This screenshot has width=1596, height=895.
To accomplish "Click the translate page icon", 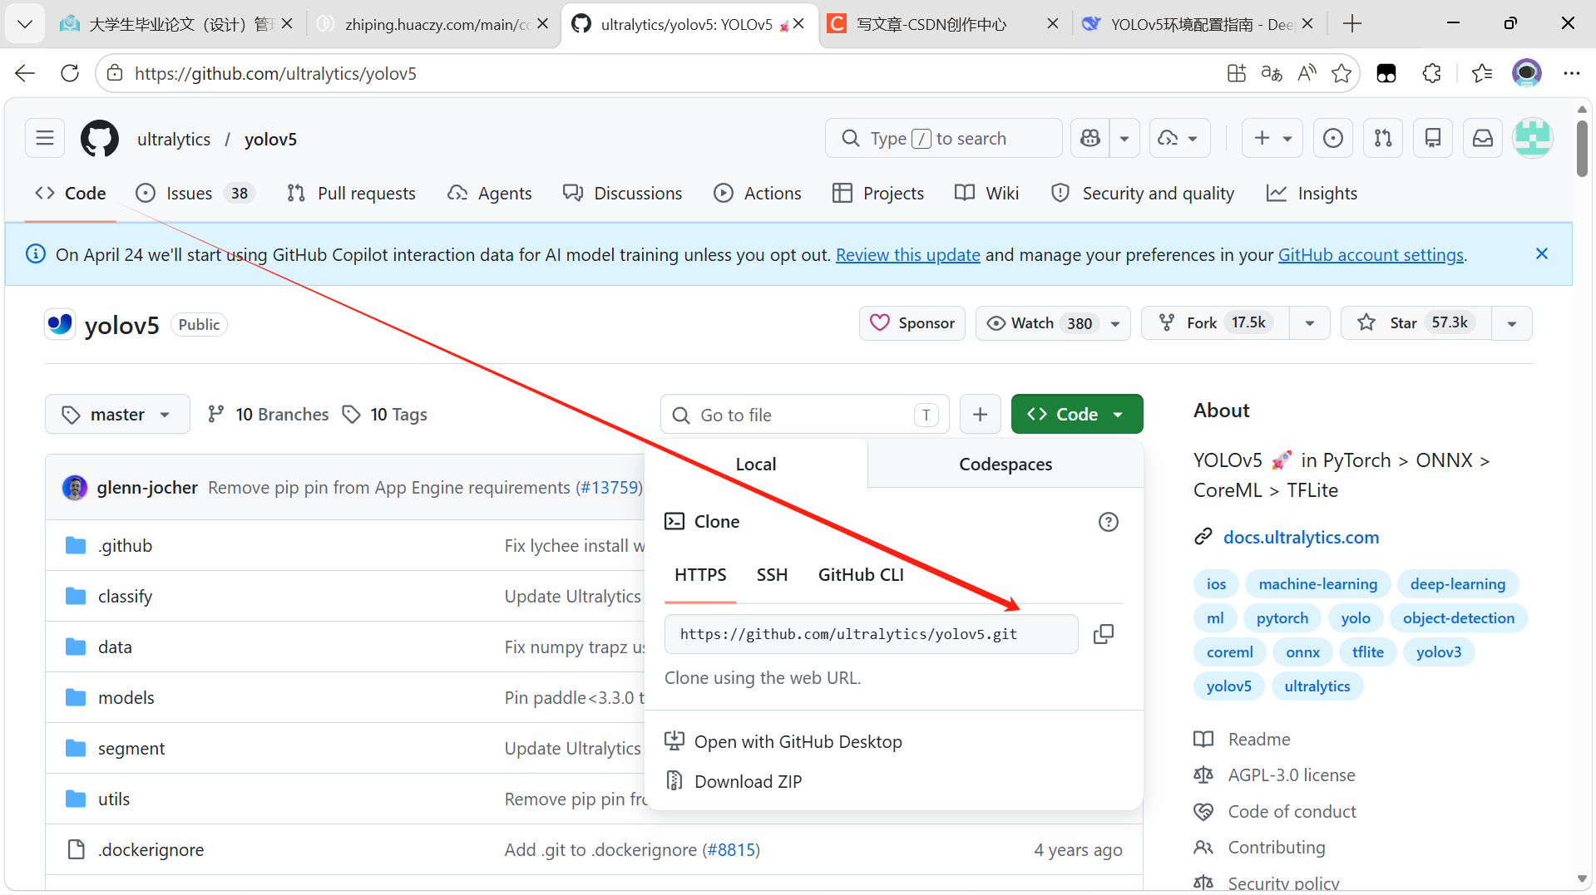I will pos(1271,73).
